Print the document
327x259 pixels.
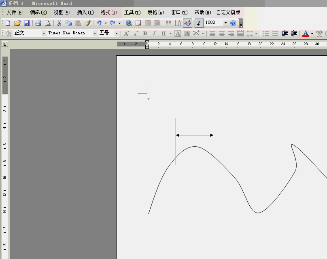(38, 23)
